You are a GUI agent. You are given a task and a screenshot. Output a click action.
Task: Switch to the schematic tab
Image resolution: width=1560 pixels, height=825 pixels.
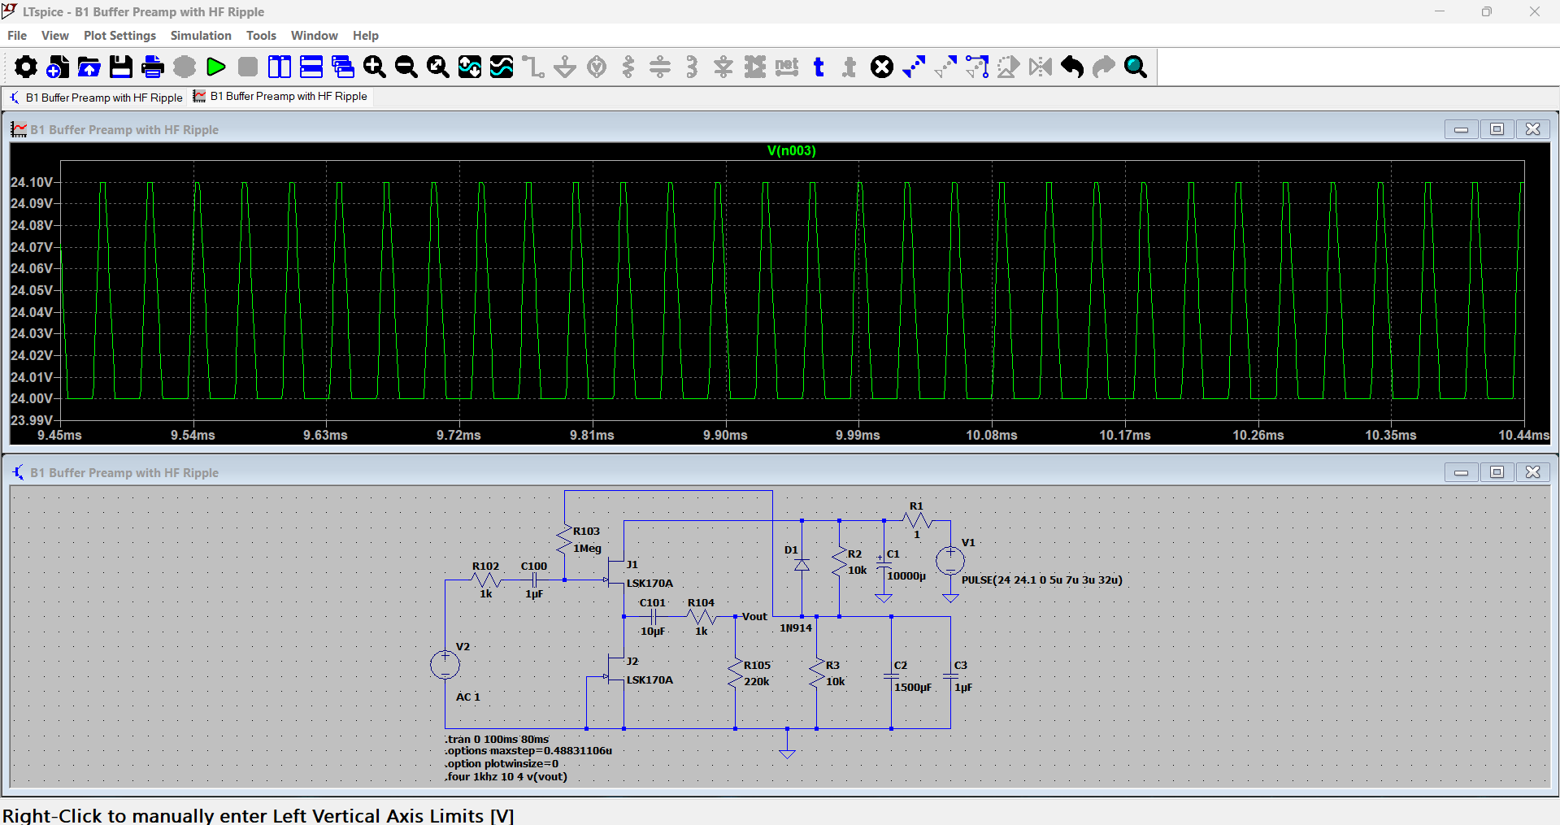(96, 98)
